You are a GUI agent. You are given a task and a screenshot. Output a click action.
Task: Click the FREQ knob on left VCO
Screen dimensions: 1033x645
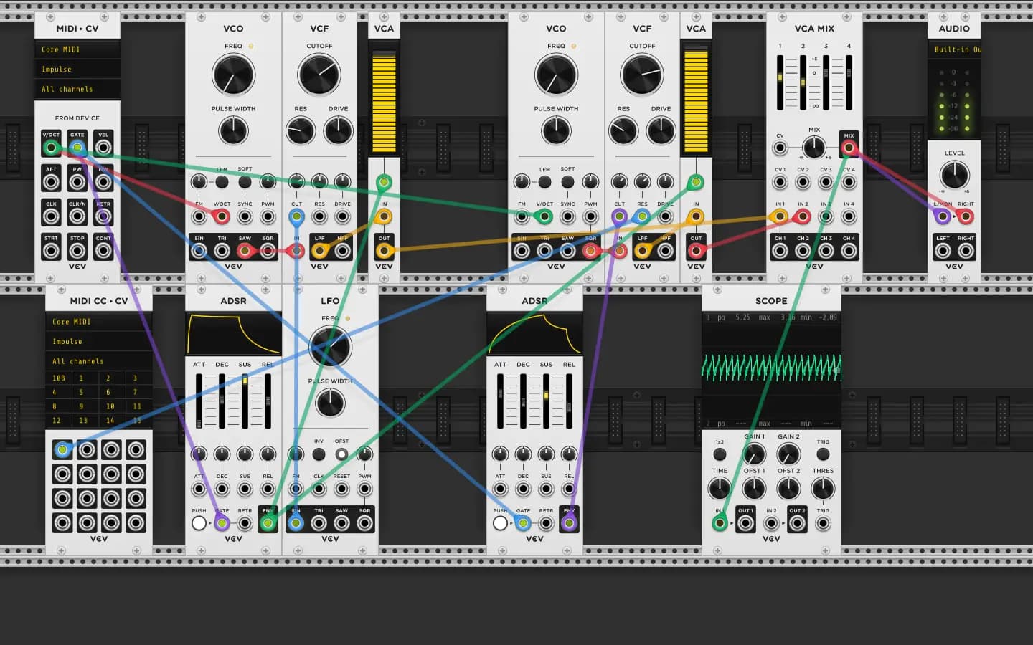233,75
